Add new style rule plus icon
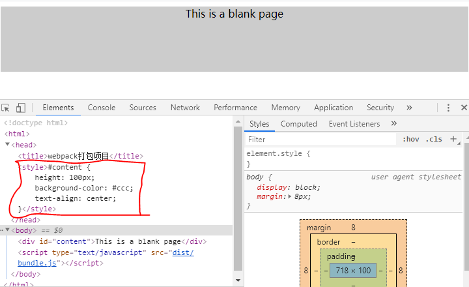 453,139
